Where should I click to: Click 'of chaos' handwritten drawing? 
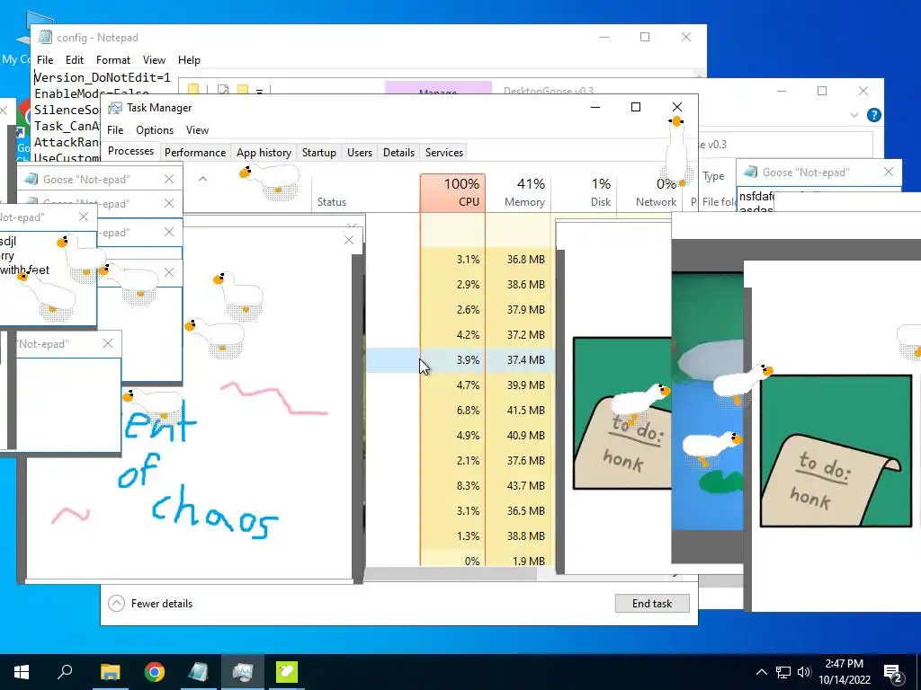(x=197, y=498)
